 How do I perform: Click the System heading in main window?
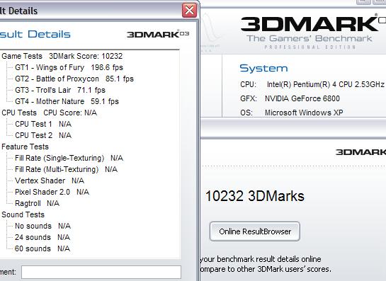click(x=263, y=68)
